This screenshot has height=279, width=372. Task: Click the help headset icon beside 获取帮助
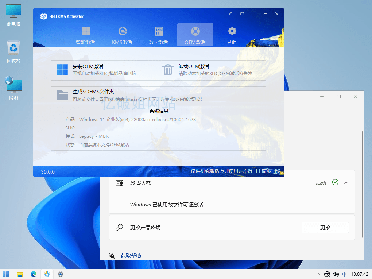pyautogui.click(x=112, y=256)
